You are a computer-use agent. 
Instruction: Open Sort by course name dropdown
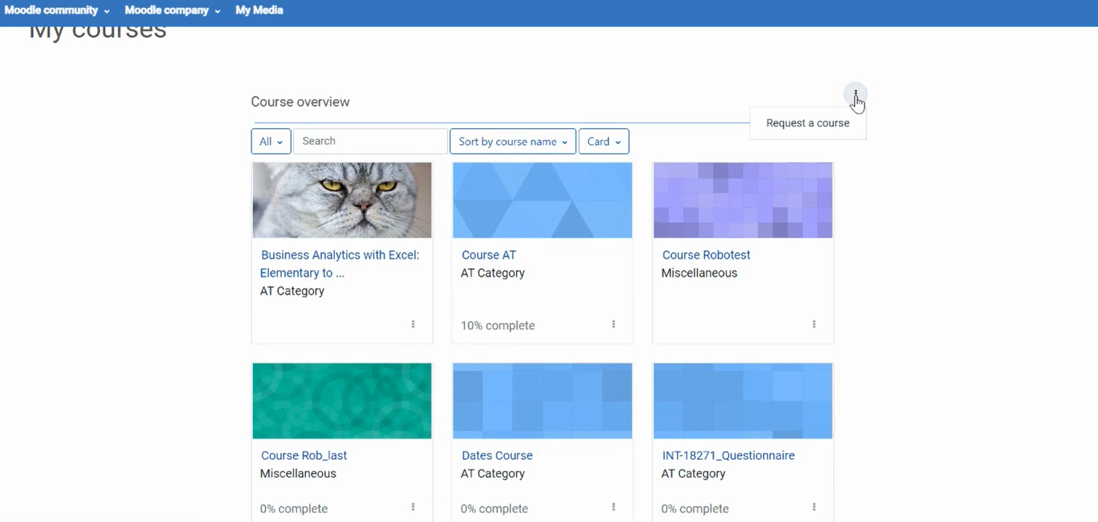[513, 141]
